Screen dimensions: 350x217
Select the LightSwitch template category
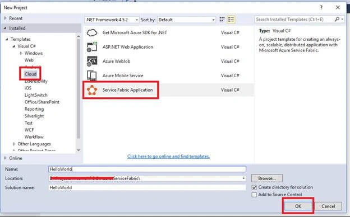pos(36,95)
